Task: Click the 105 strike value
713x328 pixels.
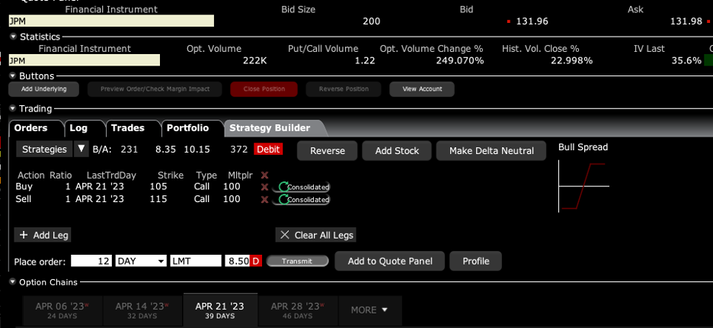Action: (158, 186)
